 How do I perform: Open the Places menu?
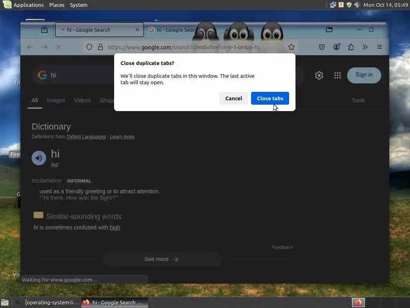point(57,5)
